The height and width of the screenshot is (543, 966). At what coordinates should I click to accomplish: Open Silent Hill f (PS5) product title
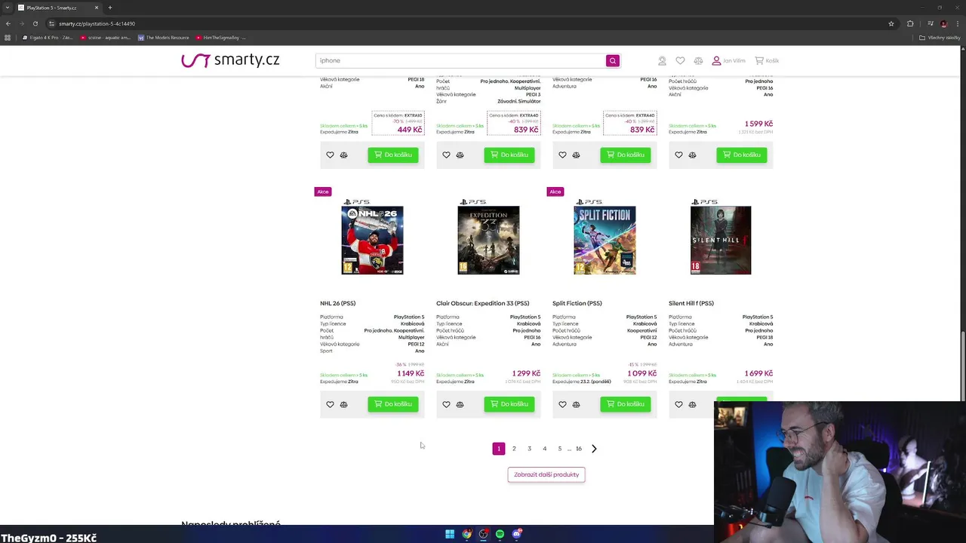pyautogui.click(x=691, y=303)
